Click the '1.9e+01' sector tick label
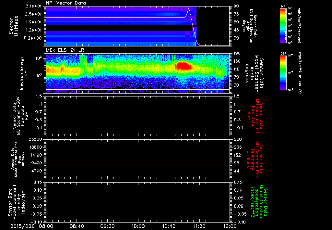 point(34,22)
